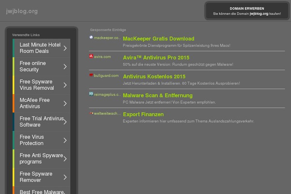Open Free Anti Spyware programs entry
Image resolution: width=291 pixels, height=194 pixels.
tap(41, 159)
